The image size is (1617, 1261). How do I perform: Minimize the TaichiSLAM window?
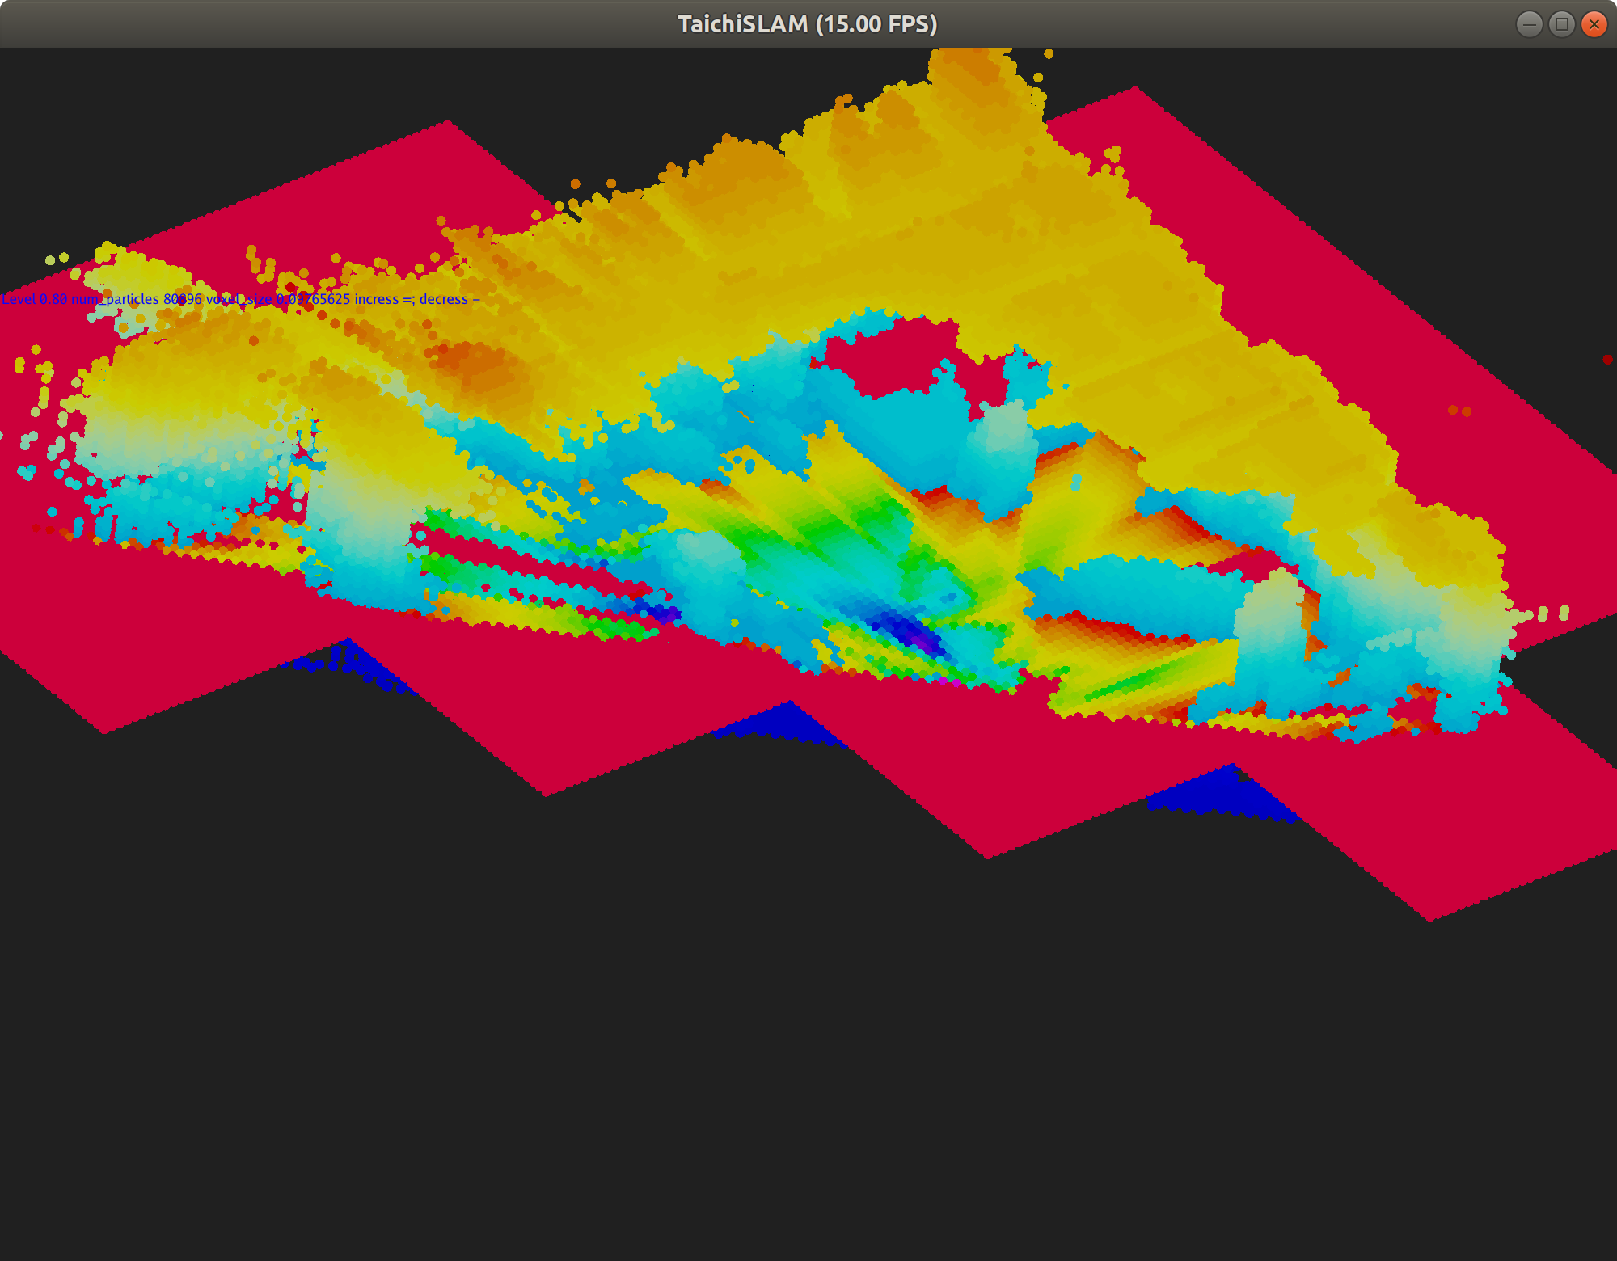[1530, 24]
